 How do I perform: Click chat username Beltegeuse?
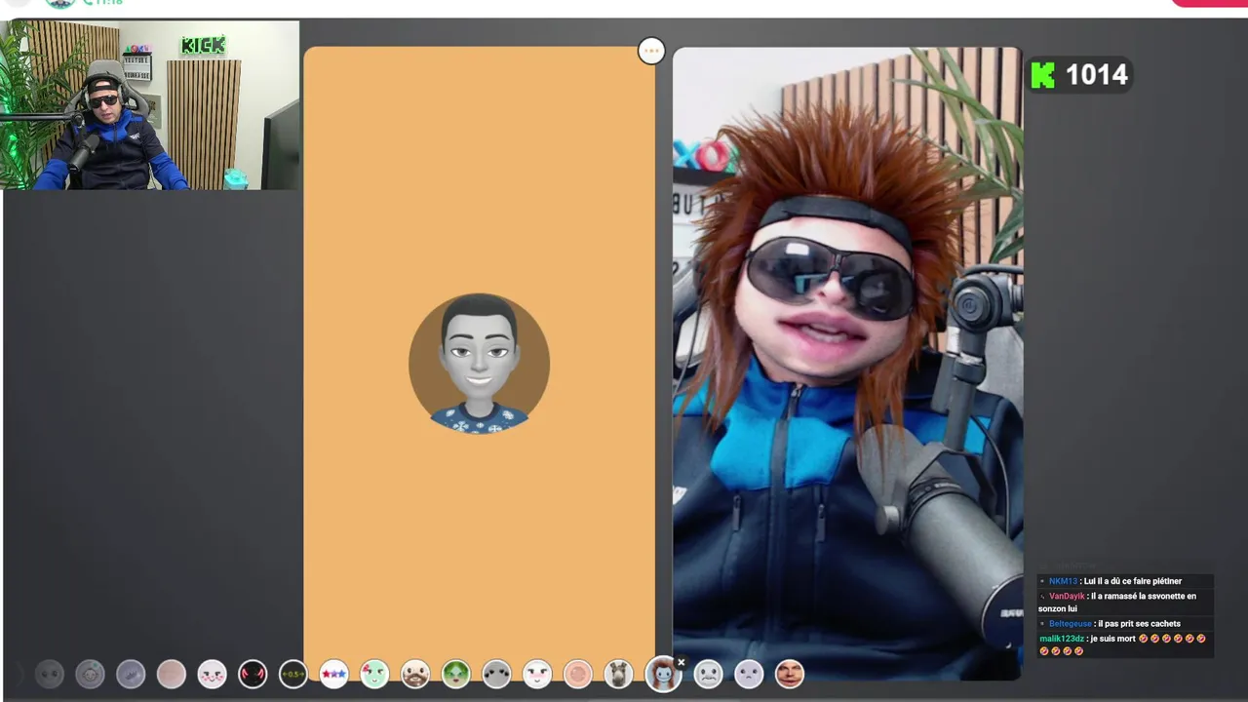[x=1071, y=624]
